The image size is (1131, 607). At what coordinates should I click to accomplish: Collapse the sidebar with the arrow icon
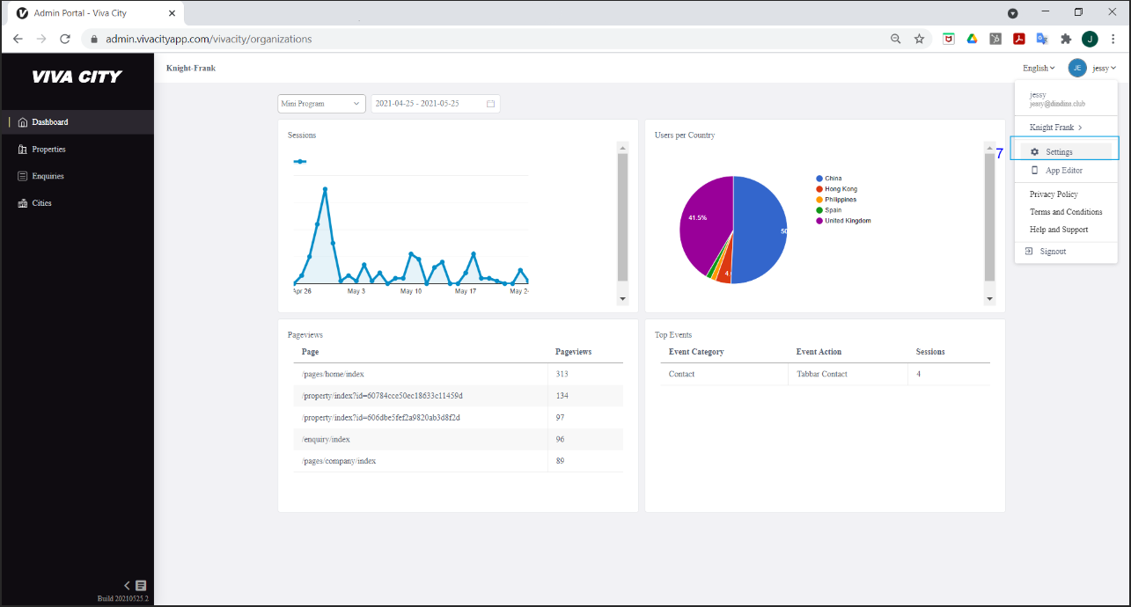click(x=127, y=585)
